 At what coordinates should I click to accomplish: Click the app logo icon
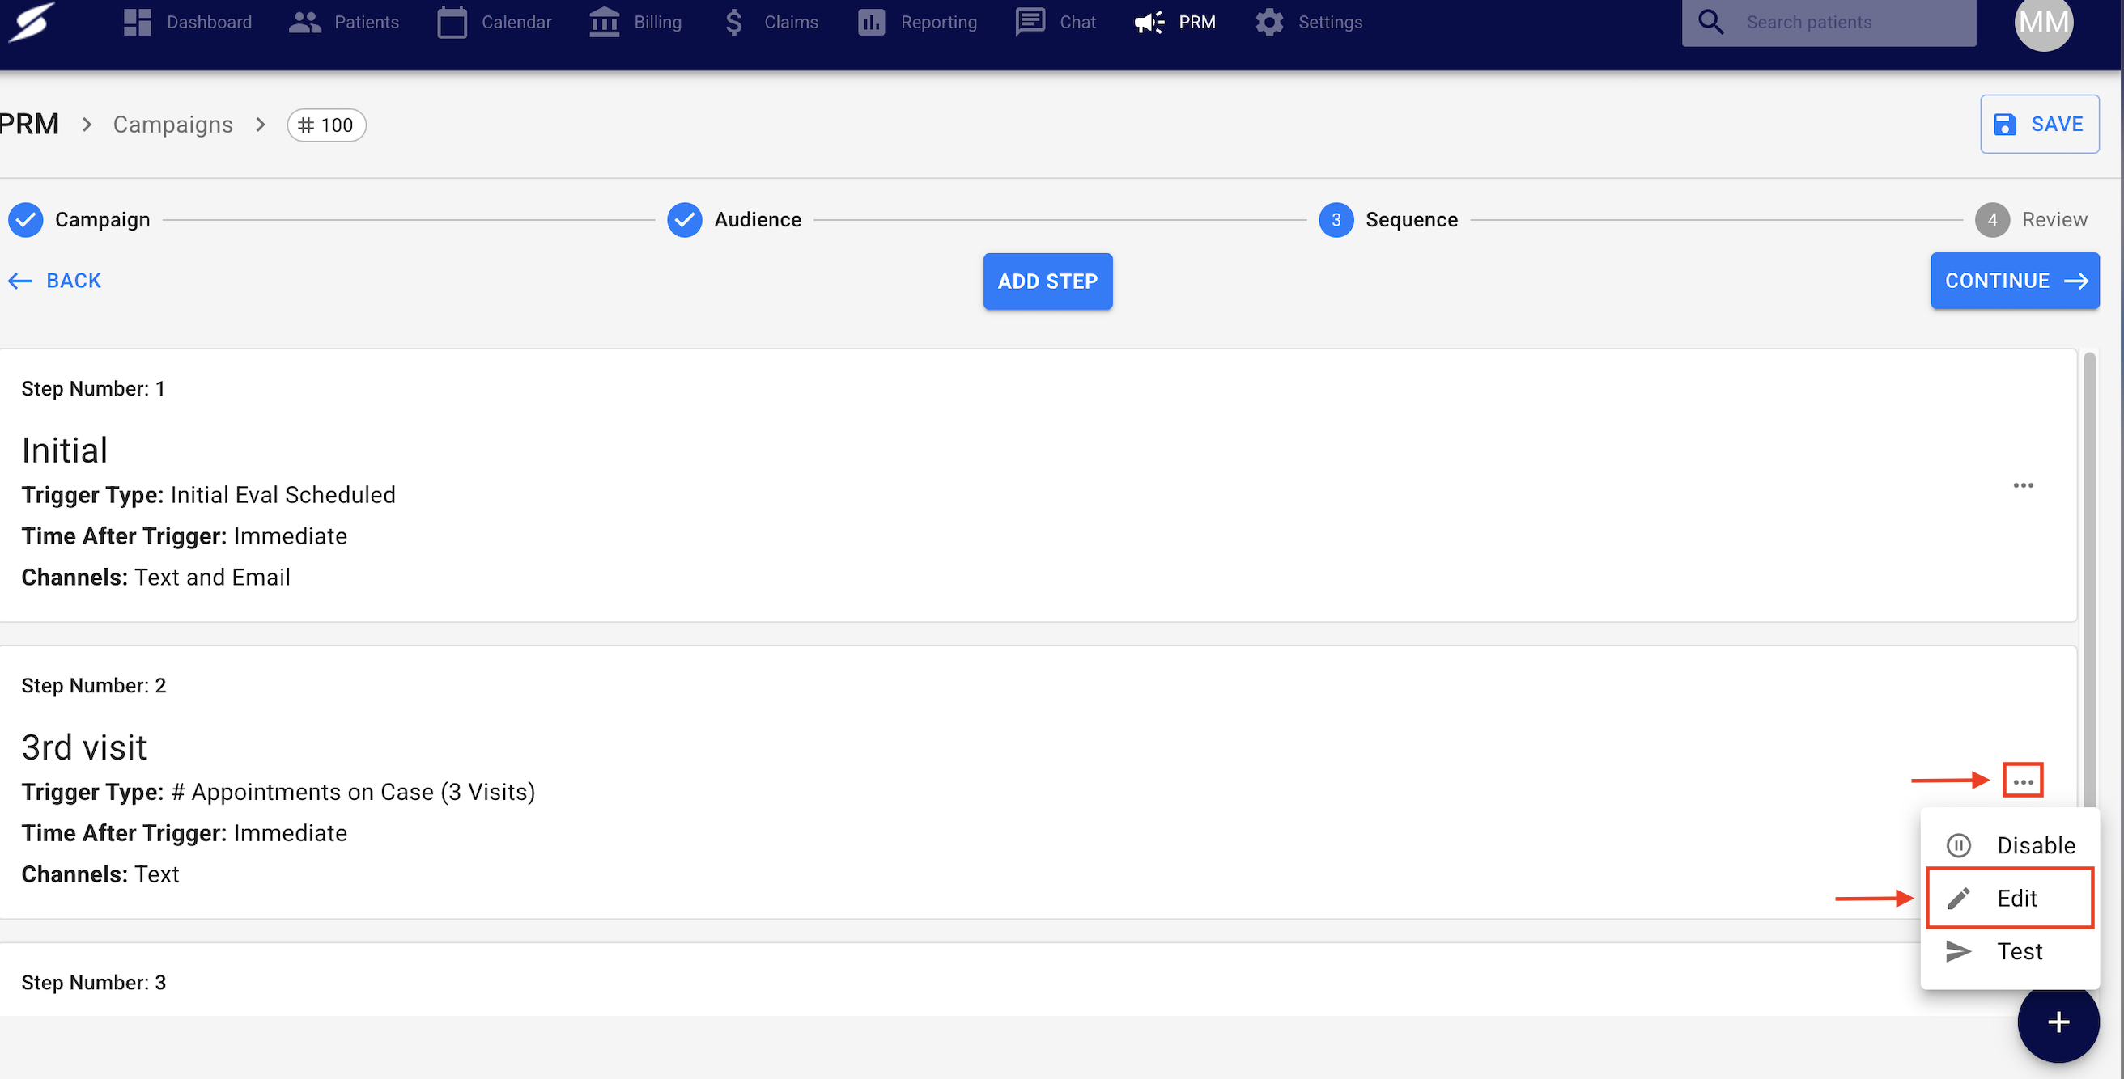click(x=32, y=21)
